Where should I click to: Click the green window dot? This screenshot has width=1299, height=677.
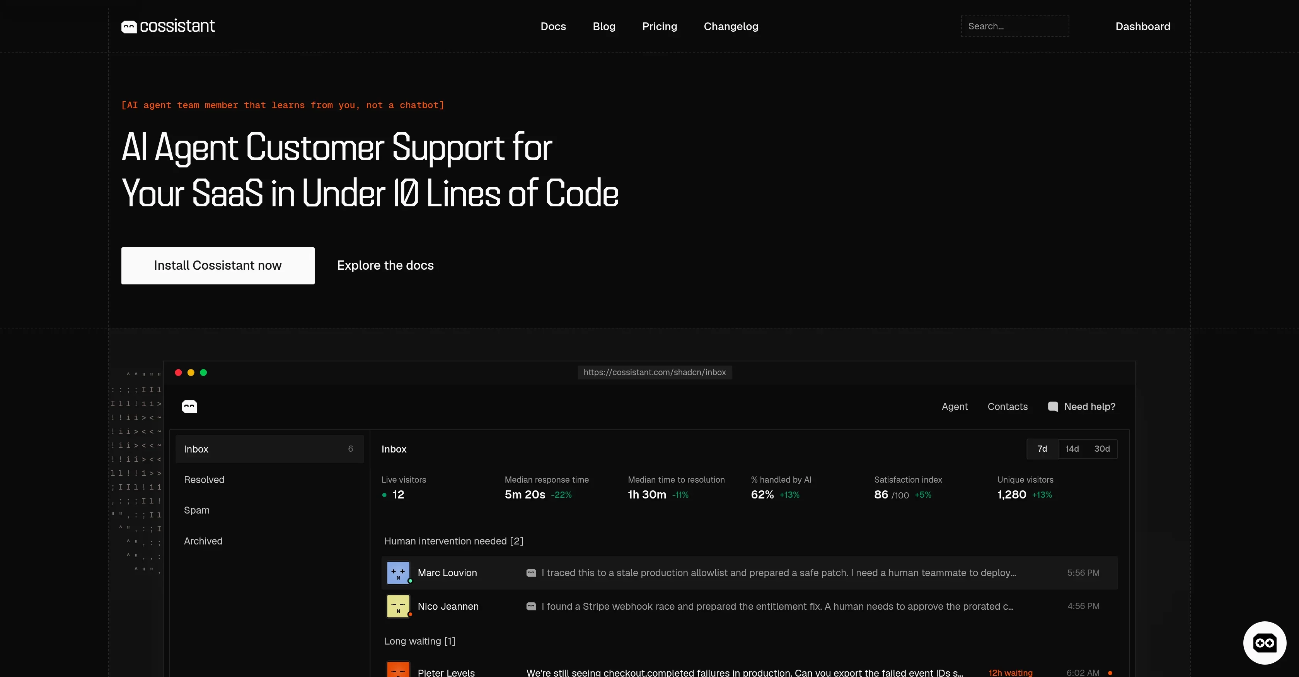coord(203,373)
